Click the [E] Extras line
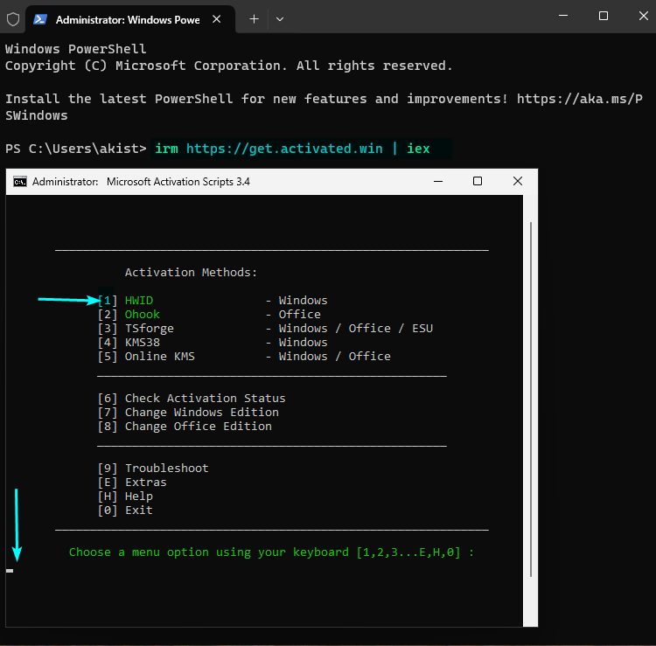 (x=132, y=482)
